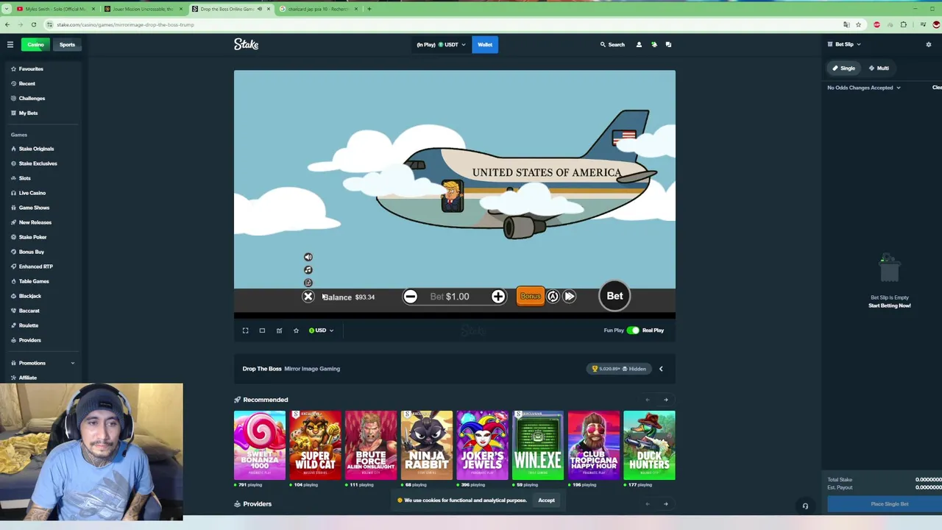Toggle turbo fast-forward icon
The image size is (942, 530).
570,297
